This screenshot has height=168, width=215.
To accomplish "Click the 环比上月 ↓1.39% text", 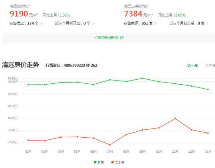I will 56,15.
